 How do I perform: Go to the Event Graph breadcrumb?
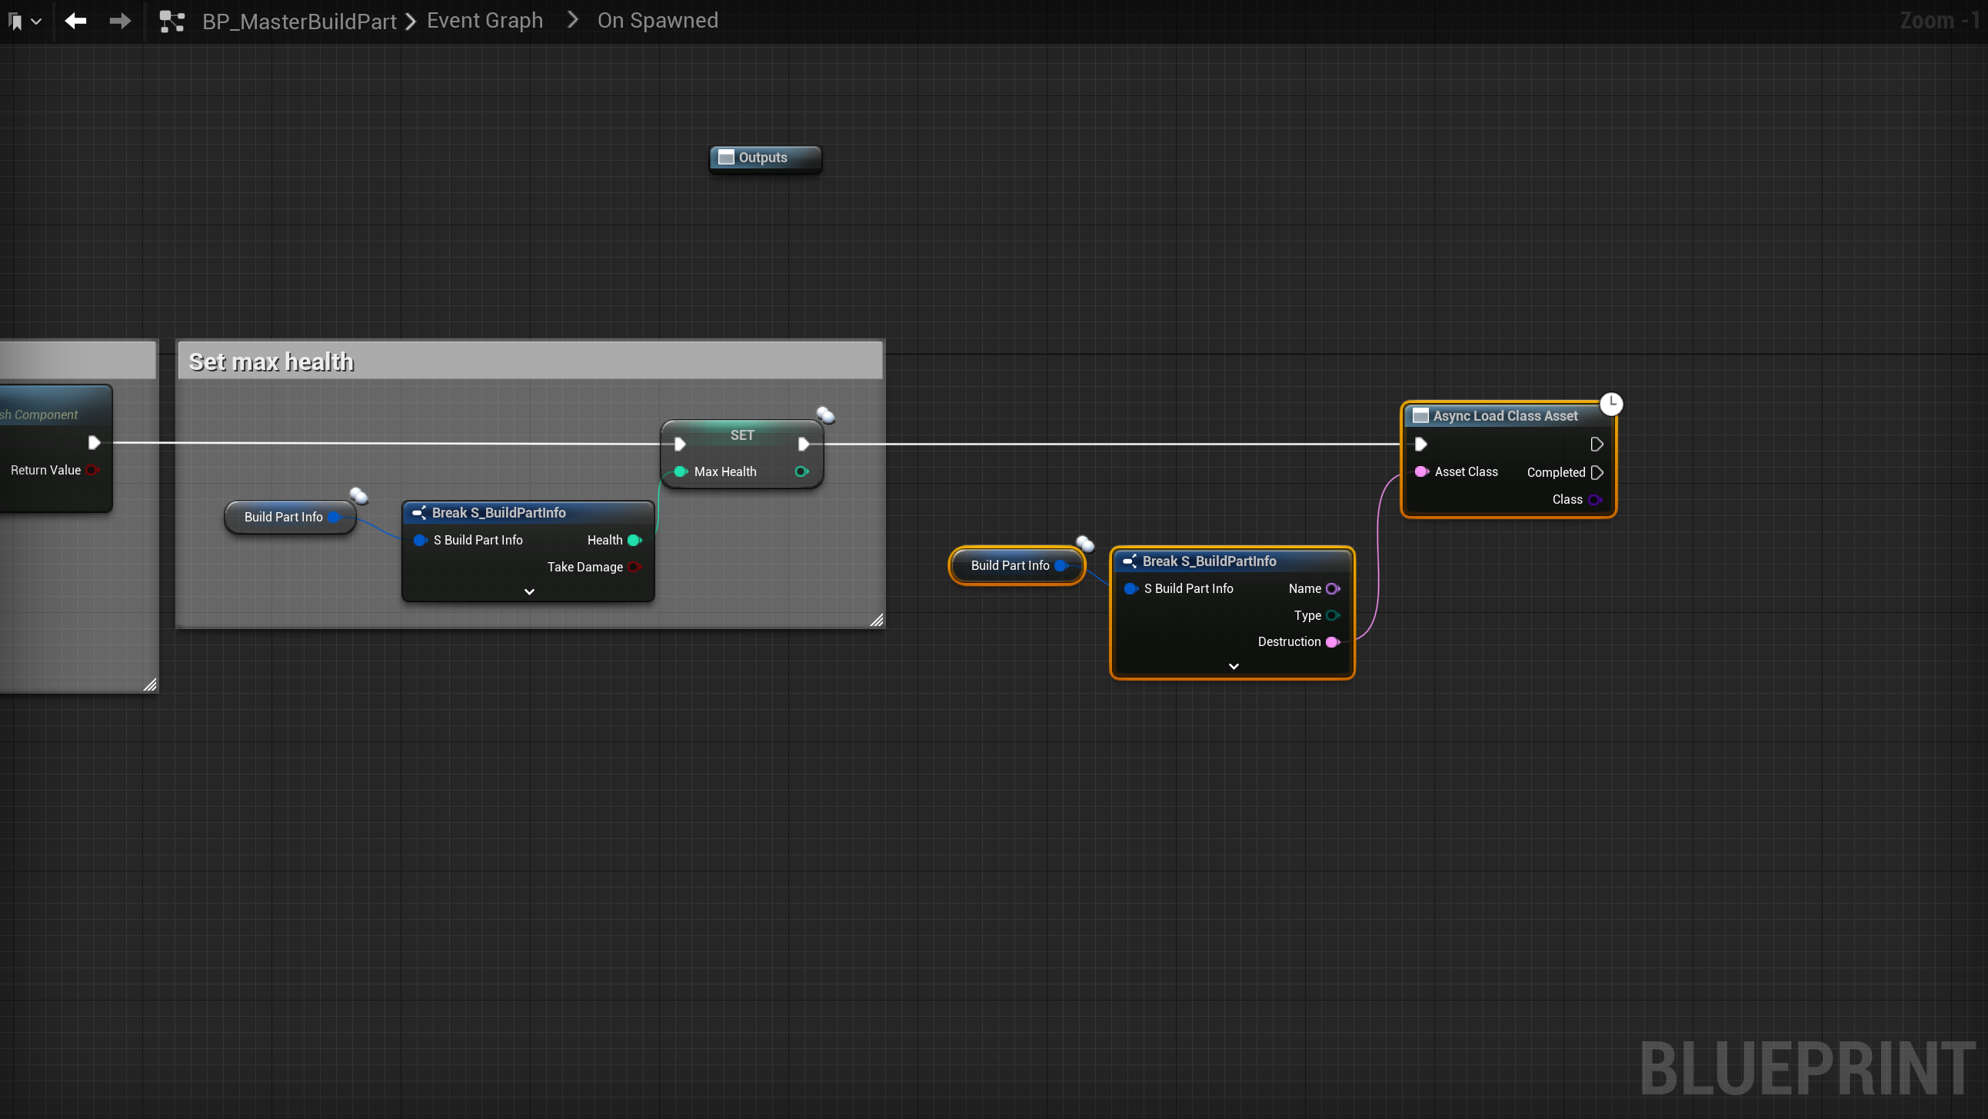click(x=485, y=21)
